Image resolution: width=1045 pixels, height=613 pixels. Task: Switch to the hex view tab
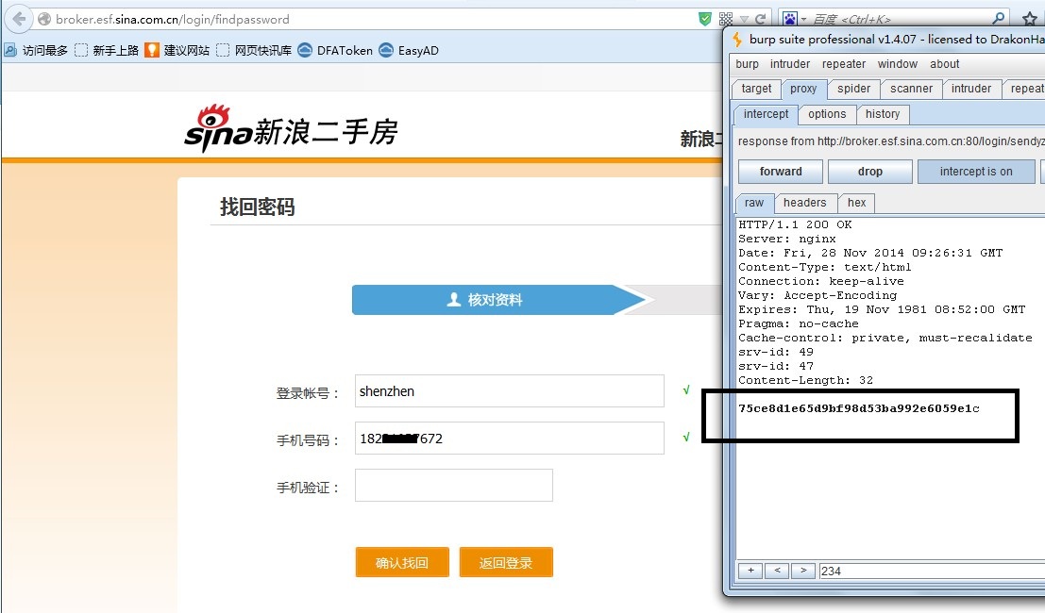click(x=856, y=203)
